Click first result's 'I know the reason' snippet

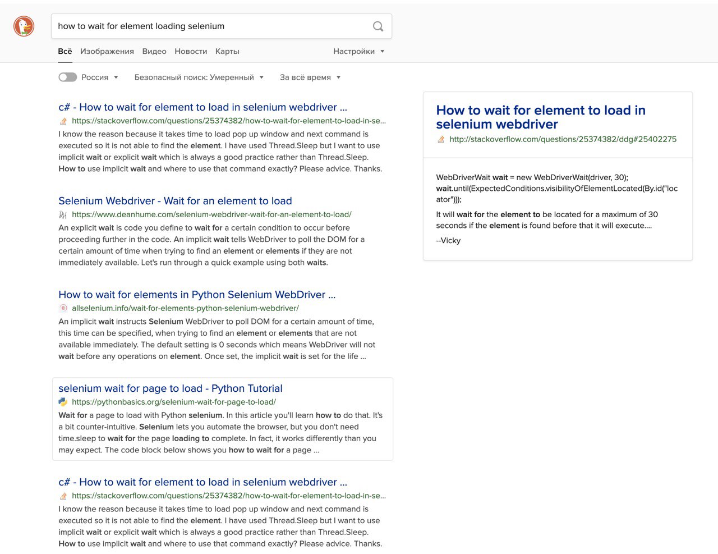[220, 151]
